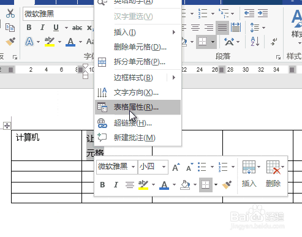Viewport: 302px width, 237px height.
Task: Open the ribbon numbering dropdown arrow
Action: tap(213, 14)
